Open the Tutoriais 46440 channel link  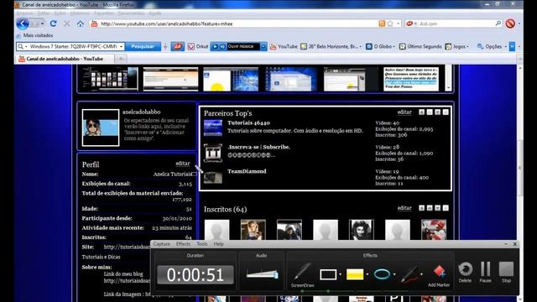[248, 122]
